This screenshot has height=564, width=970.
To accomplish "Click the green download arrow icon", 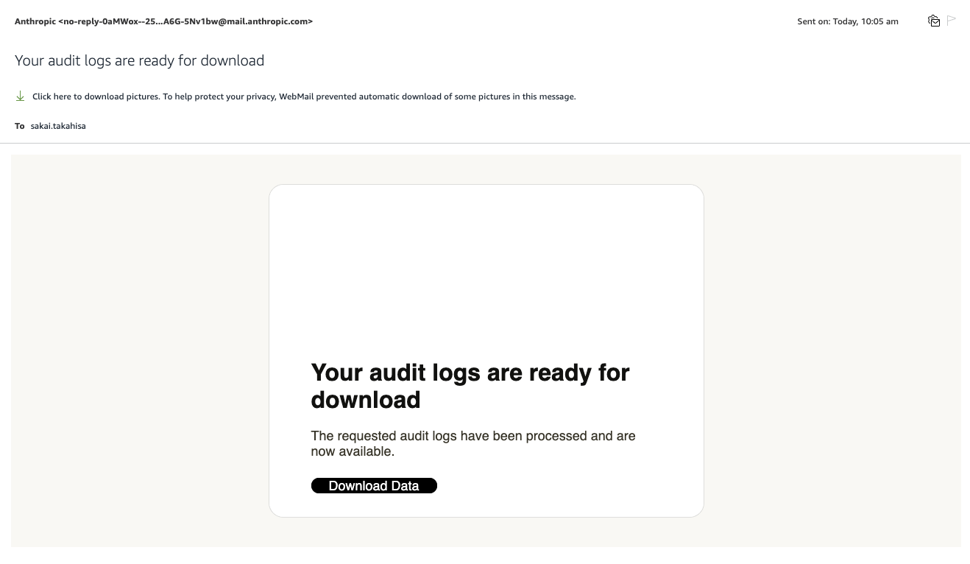I will pos(20,96).
